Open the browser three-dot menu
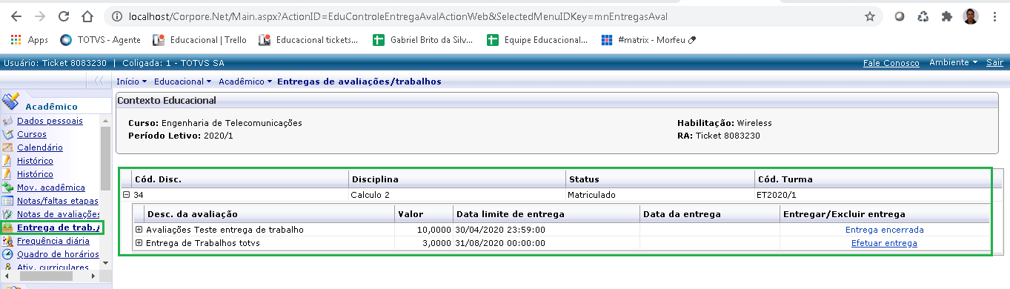Screen dimensions: 1010x289 995,16
